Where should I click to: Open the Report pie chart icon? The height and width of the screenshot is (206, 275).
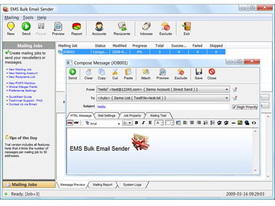(76, 29)
